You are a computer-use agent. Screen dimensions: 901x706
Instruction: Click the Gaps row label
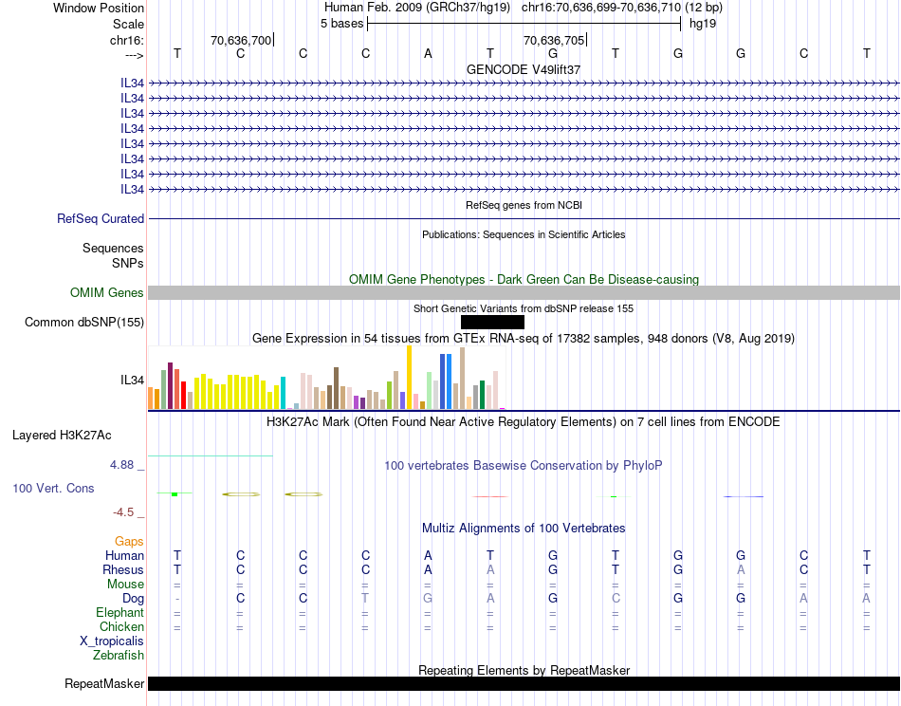click(129, 541)
